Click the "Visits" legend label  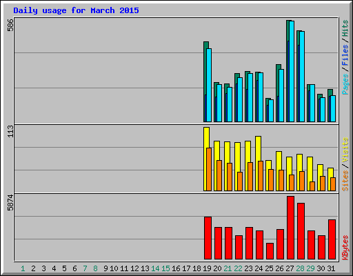click(x=345, y=150)
